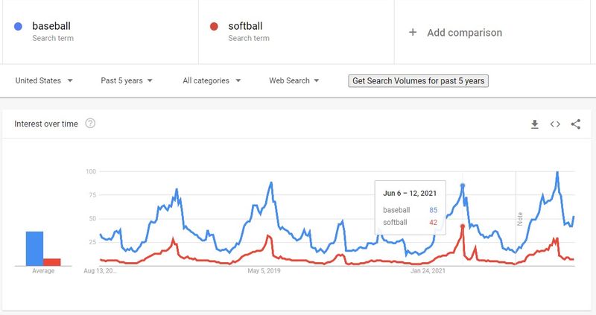This screenshot has height=315, width=596.
Task: Click the blue baseball data point at 85
Action: click(x=463, y=185)
